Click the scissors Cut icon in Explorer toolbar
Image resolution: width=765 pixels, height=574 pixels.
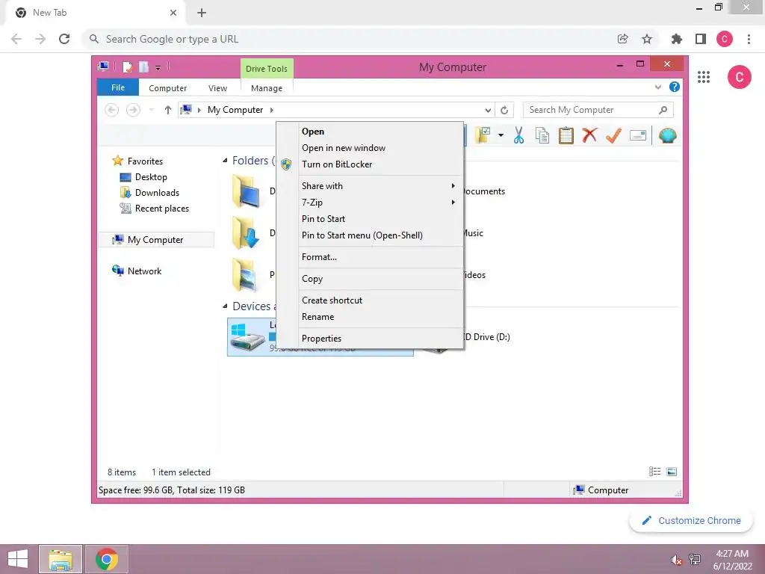pos(518,135)
